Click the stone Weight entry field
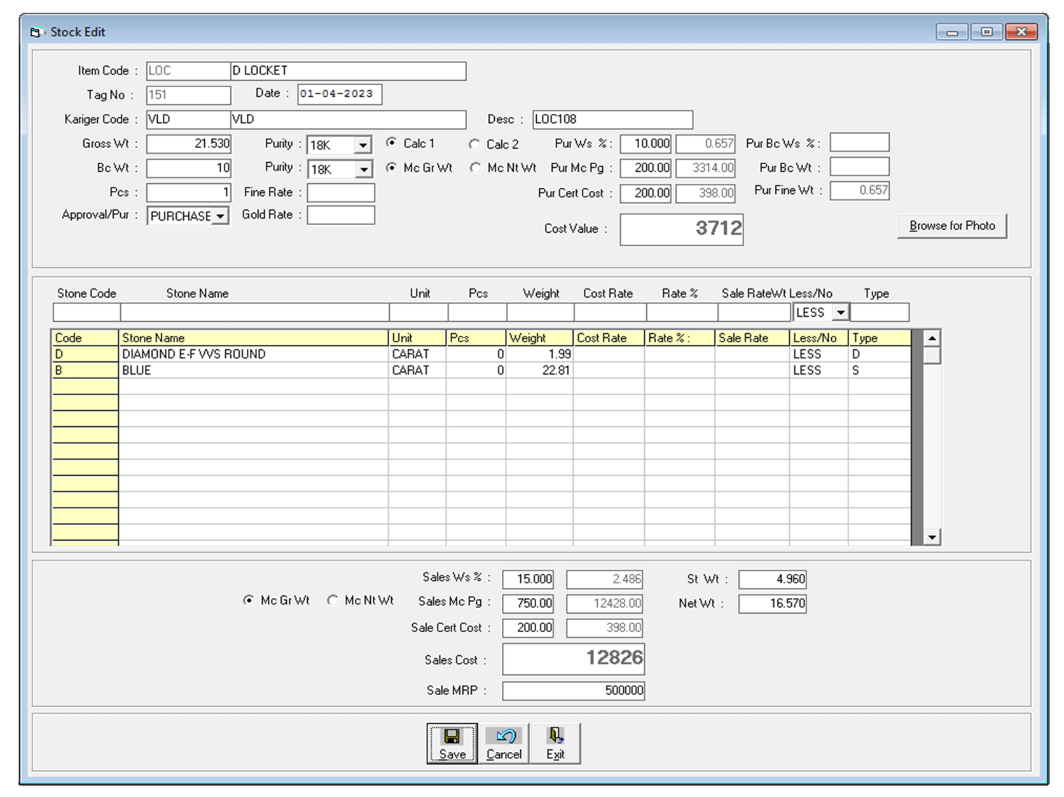 (x=540, y=312)
